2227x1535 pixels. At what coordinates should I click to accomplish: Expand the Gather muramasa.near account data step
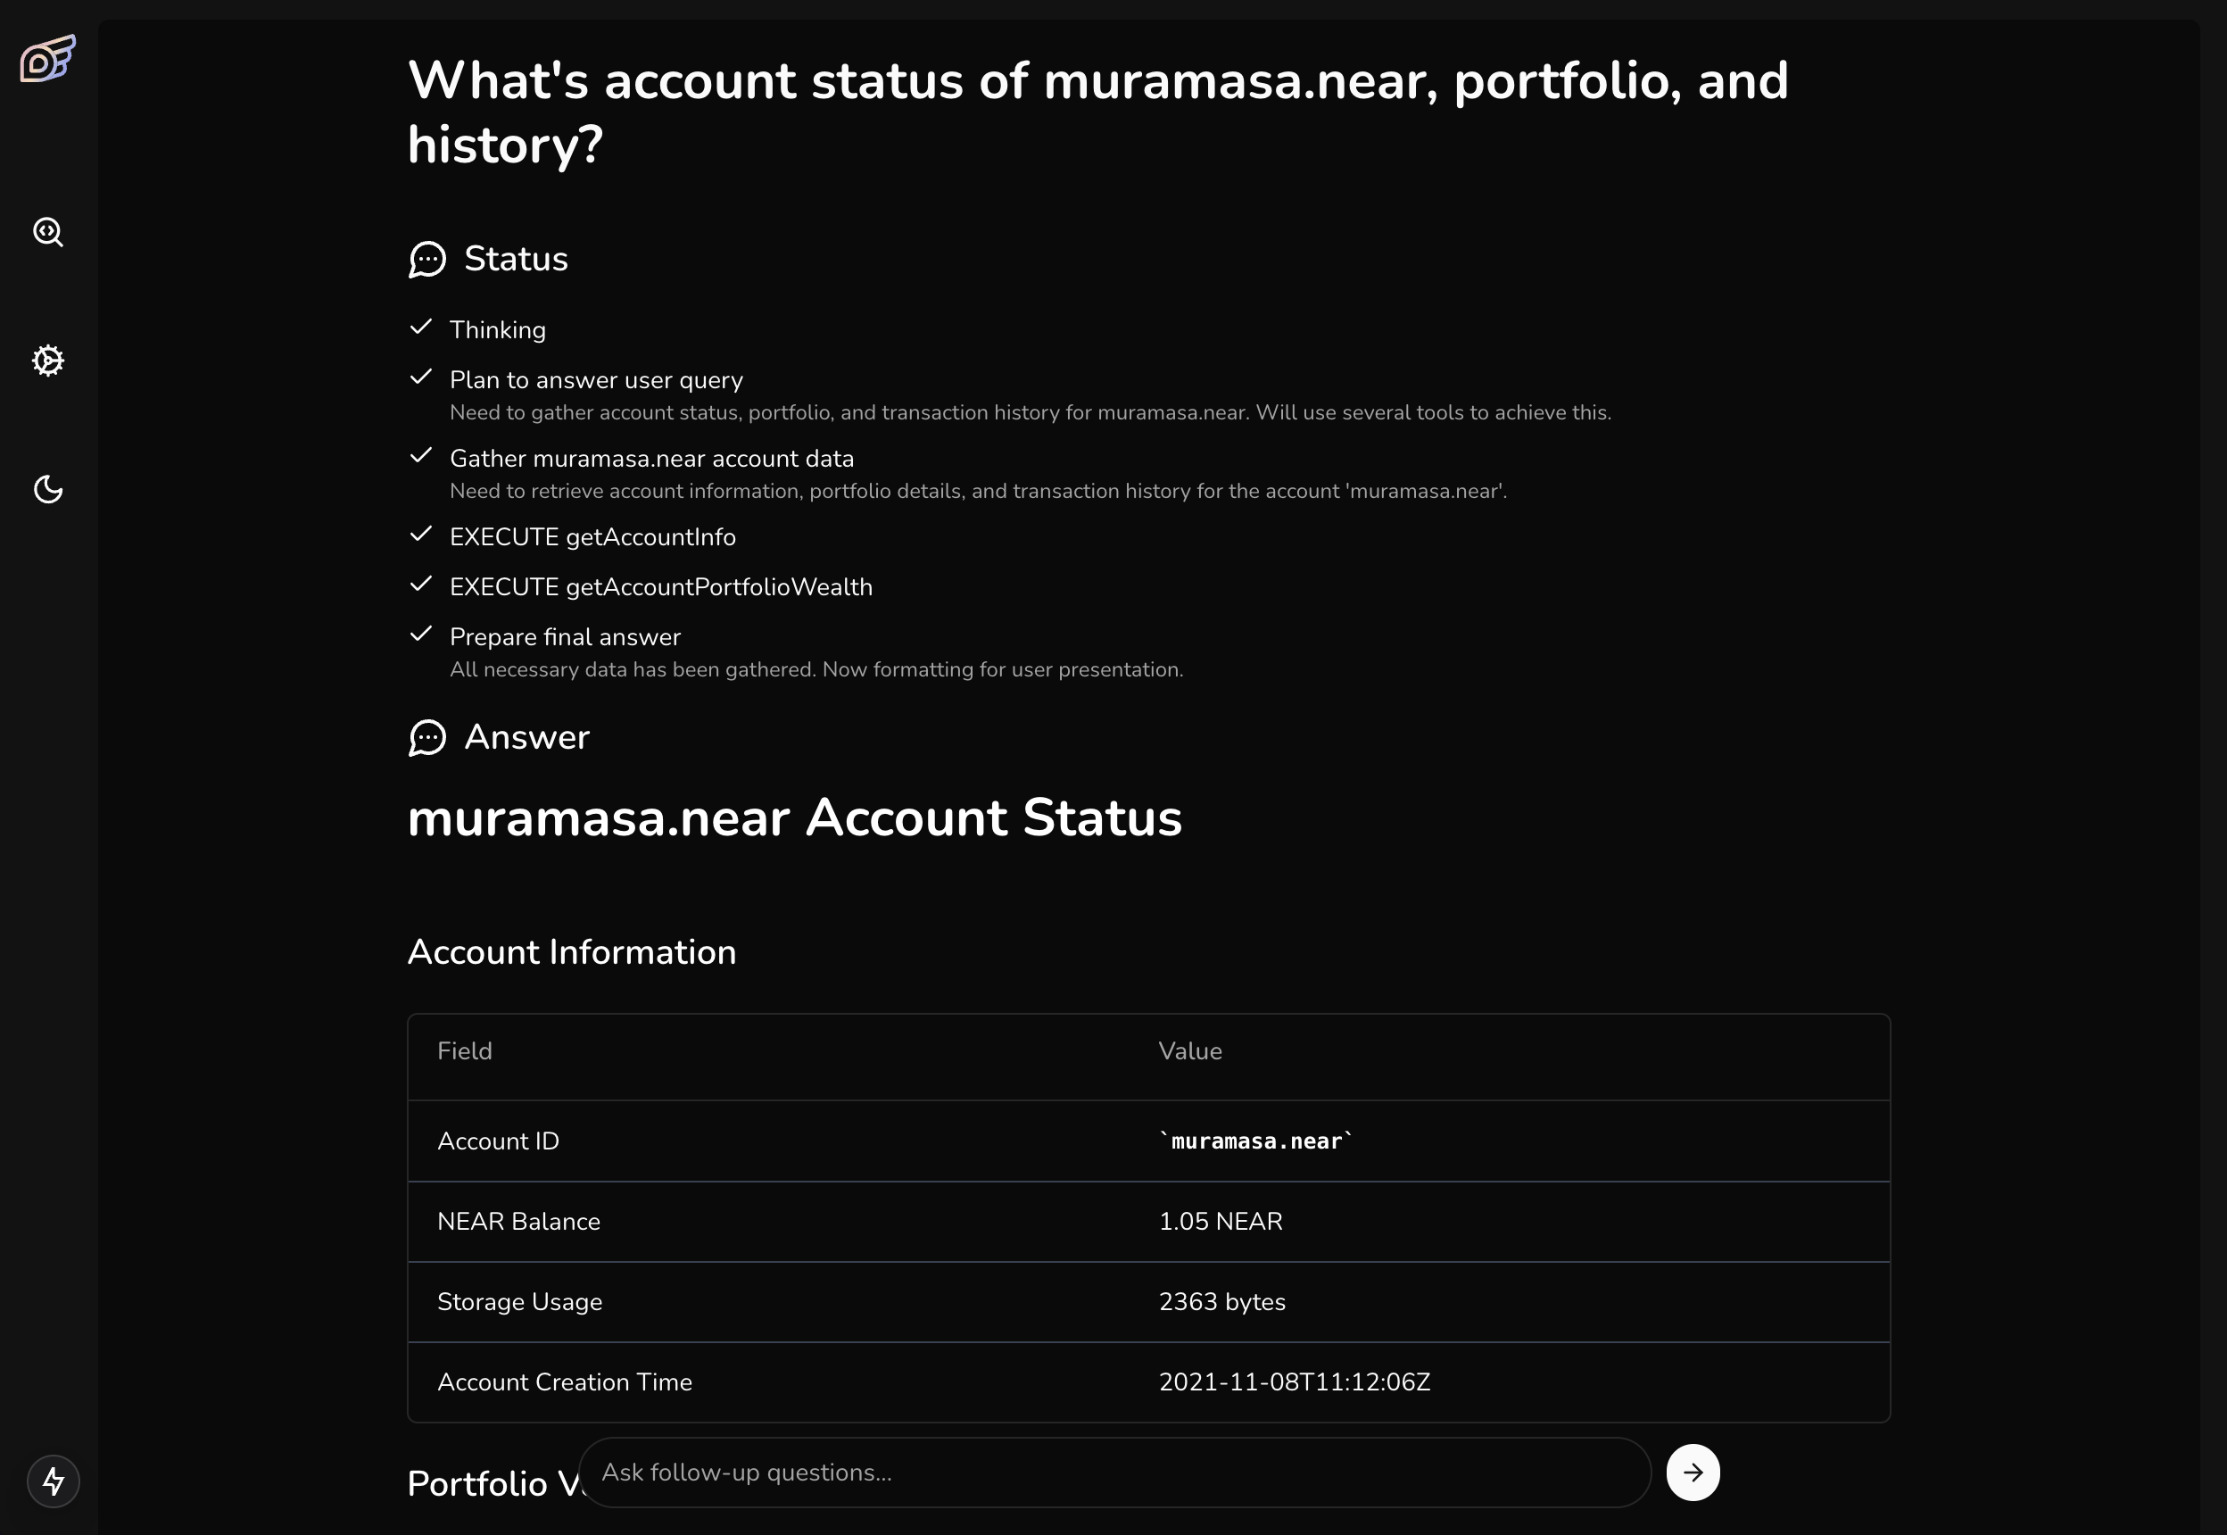click(x=651, y=459)
